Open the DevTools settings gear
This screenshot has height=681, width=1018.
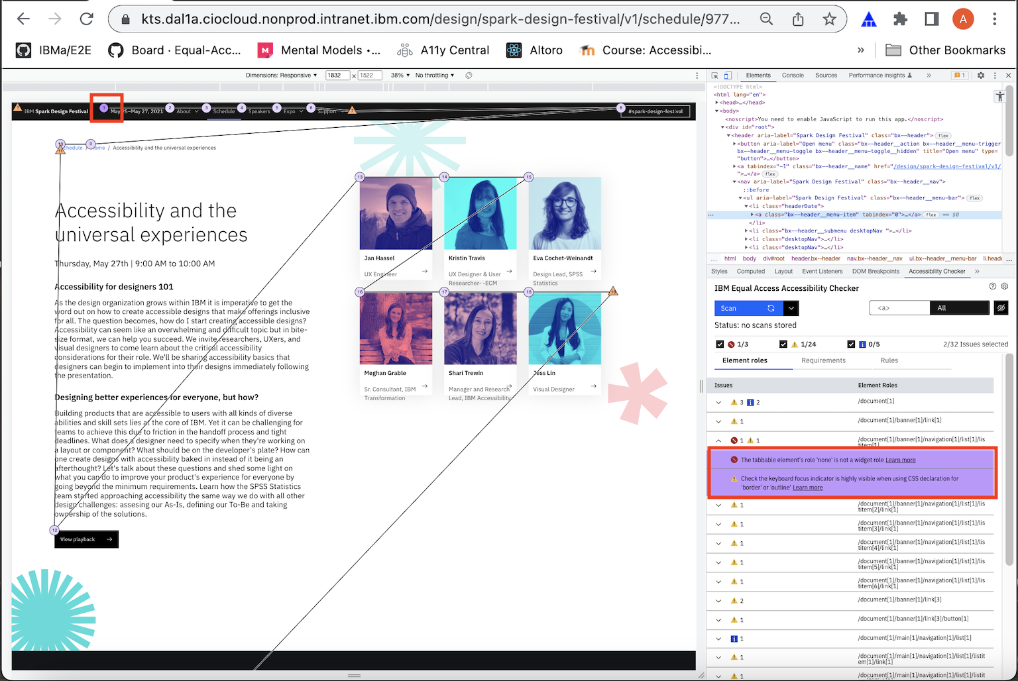[981, 76]
